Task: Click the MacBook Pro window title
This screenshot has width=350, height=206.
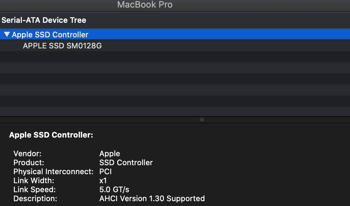Action: point(145,5)
